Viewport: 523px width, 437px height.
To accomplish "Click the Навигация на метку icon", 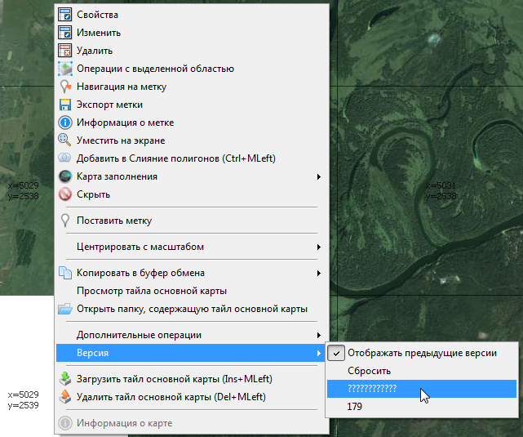I will coord(65,87).
